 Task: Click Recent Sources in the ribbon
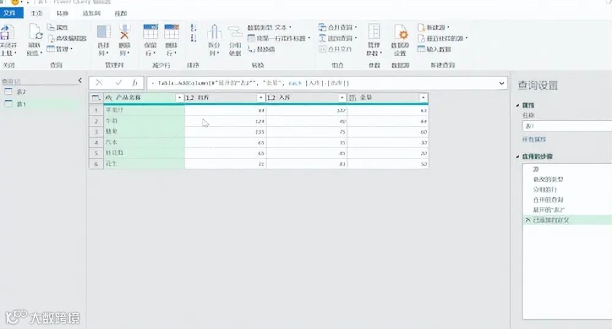pyautogui.click(x=442, y=38)
